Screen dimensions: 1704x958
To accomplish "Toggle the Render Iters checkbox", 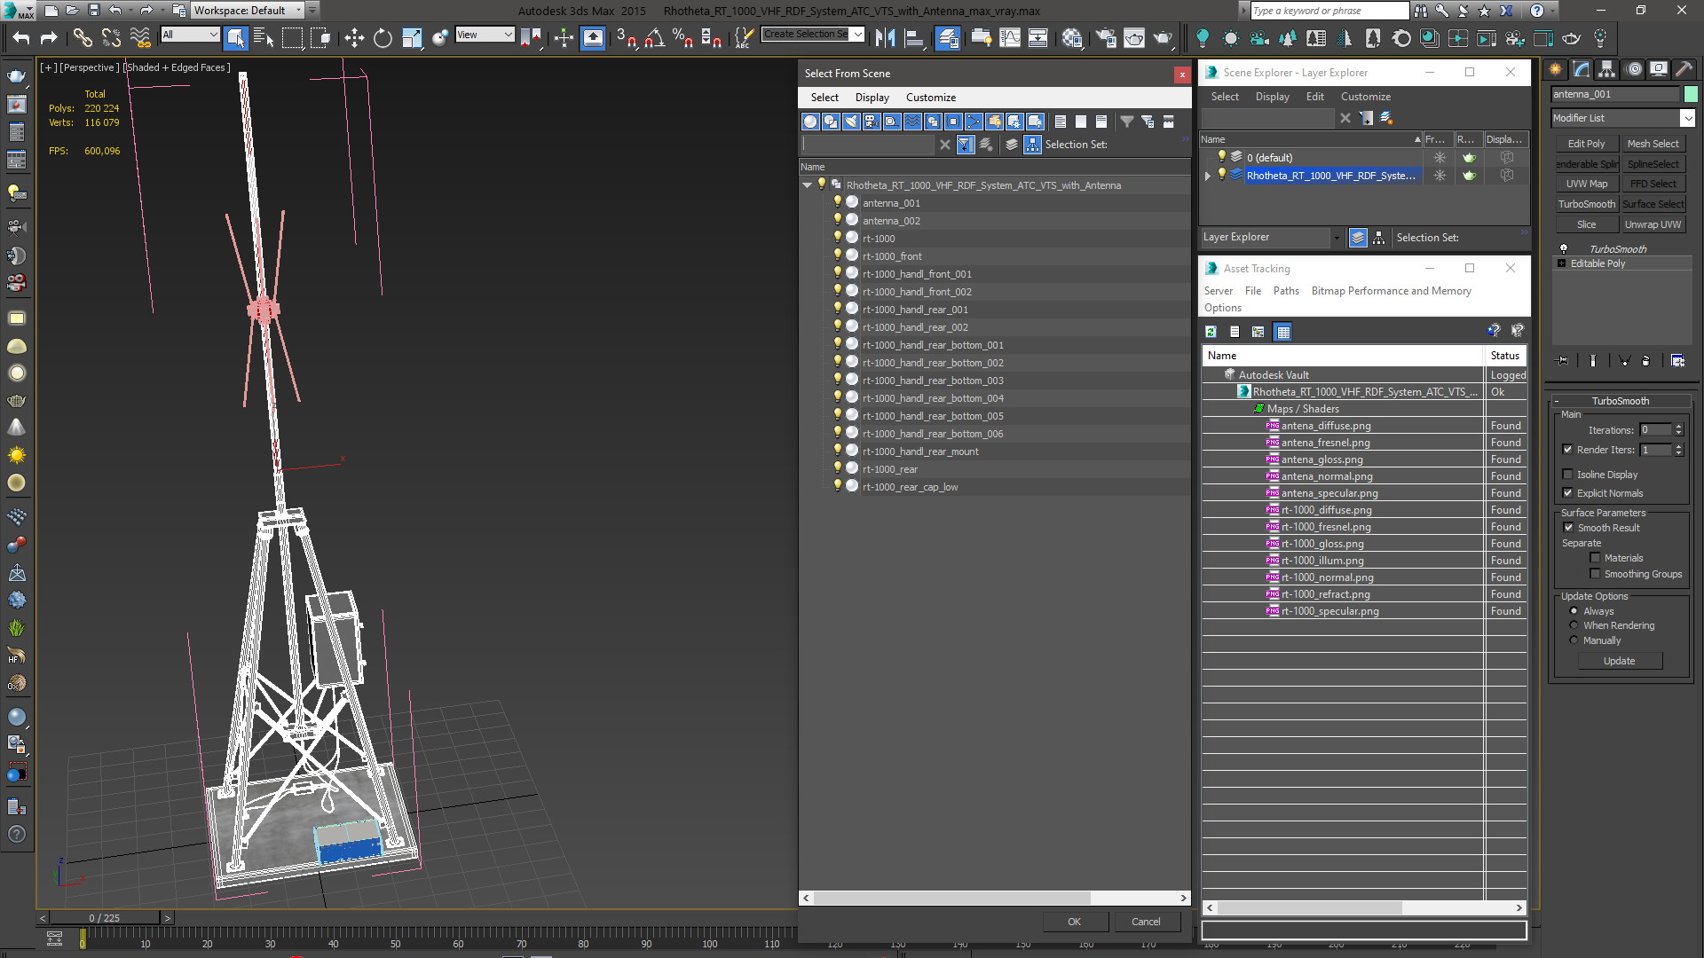I will pyautogui.click(x=1567, y=450).
